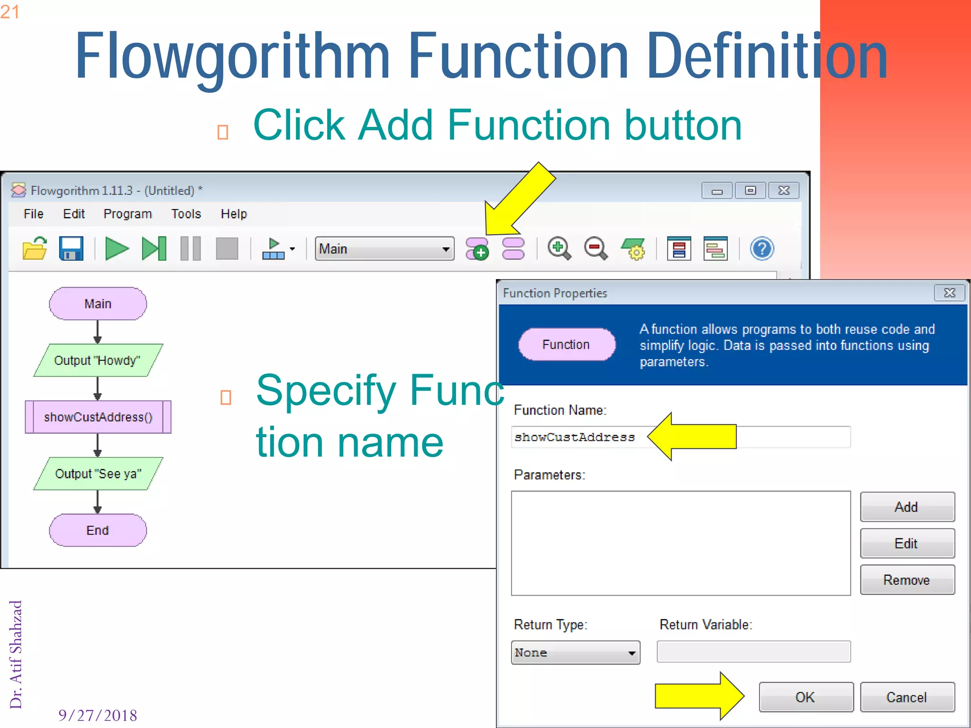Image resolution: width=971 pixels, height=728 pixels.
Task: Click the Pause execution icon
Action: click(191, 248)
